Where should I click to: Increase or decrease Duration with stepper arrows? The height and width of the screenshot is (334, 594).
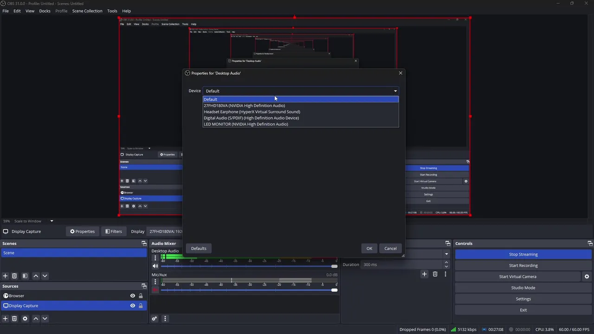pyautogui.click(x=446, y=264)
